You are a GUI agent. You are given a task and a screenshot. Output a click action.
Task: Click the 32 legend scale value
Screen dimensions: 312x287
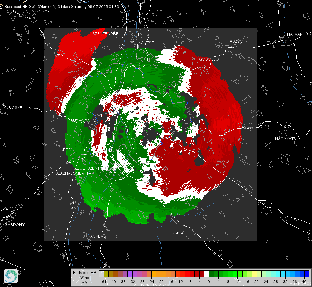click(285, 282)
